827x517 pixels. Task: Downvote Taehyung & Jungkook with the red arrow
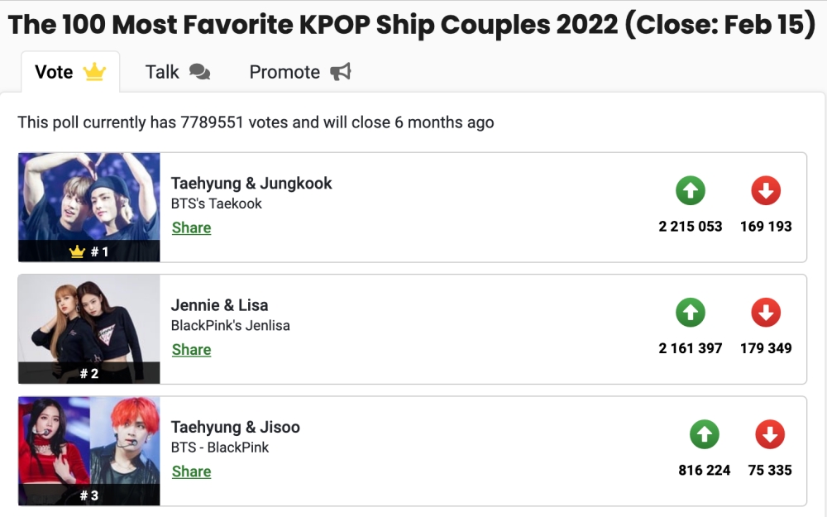pos(766,190)
